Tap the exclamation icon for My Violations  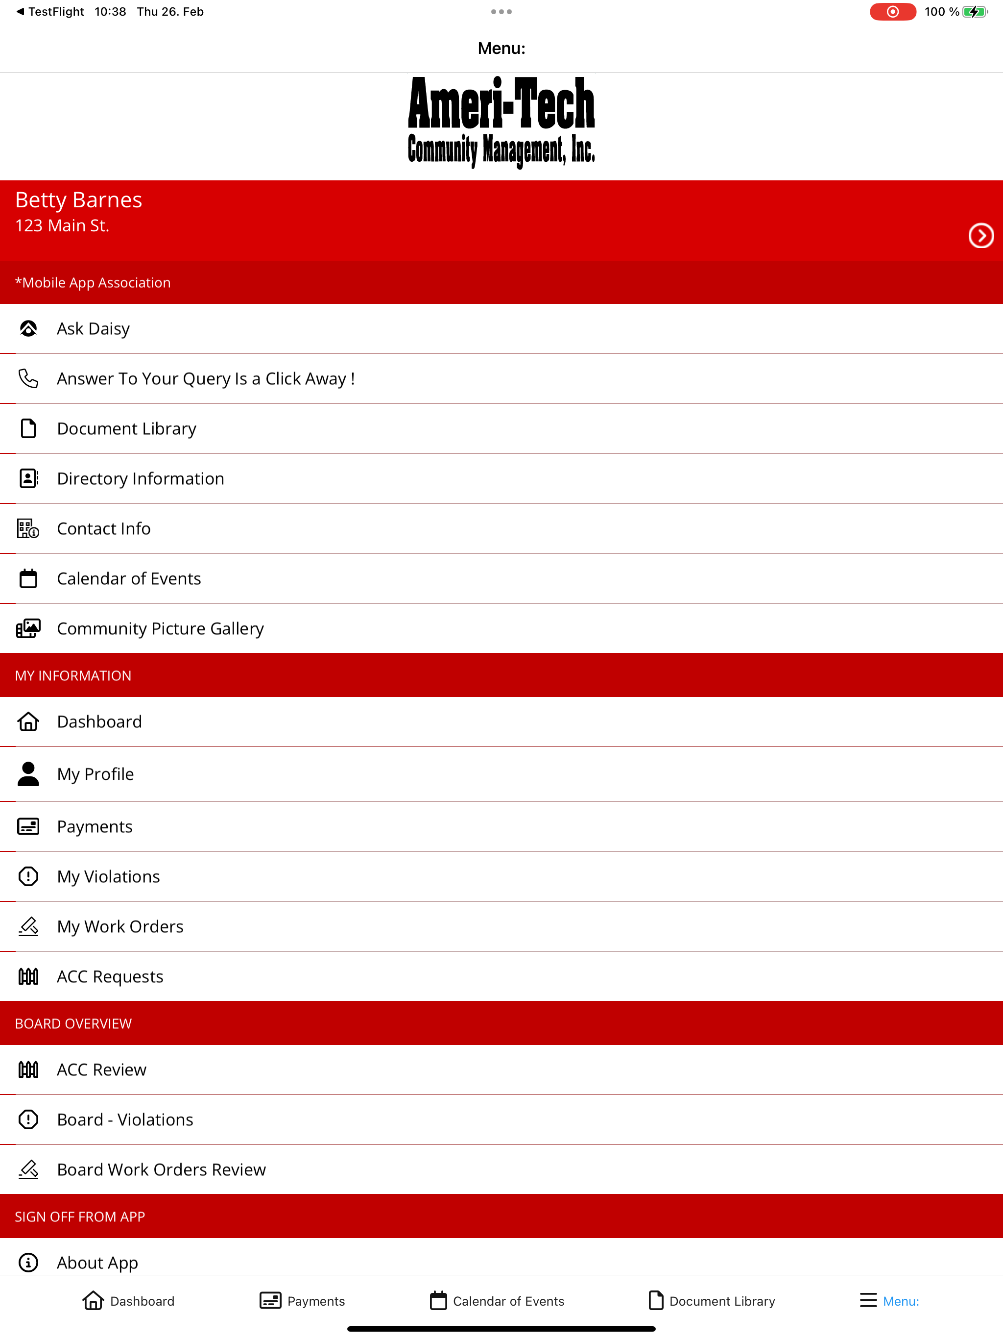click(28, 876)
